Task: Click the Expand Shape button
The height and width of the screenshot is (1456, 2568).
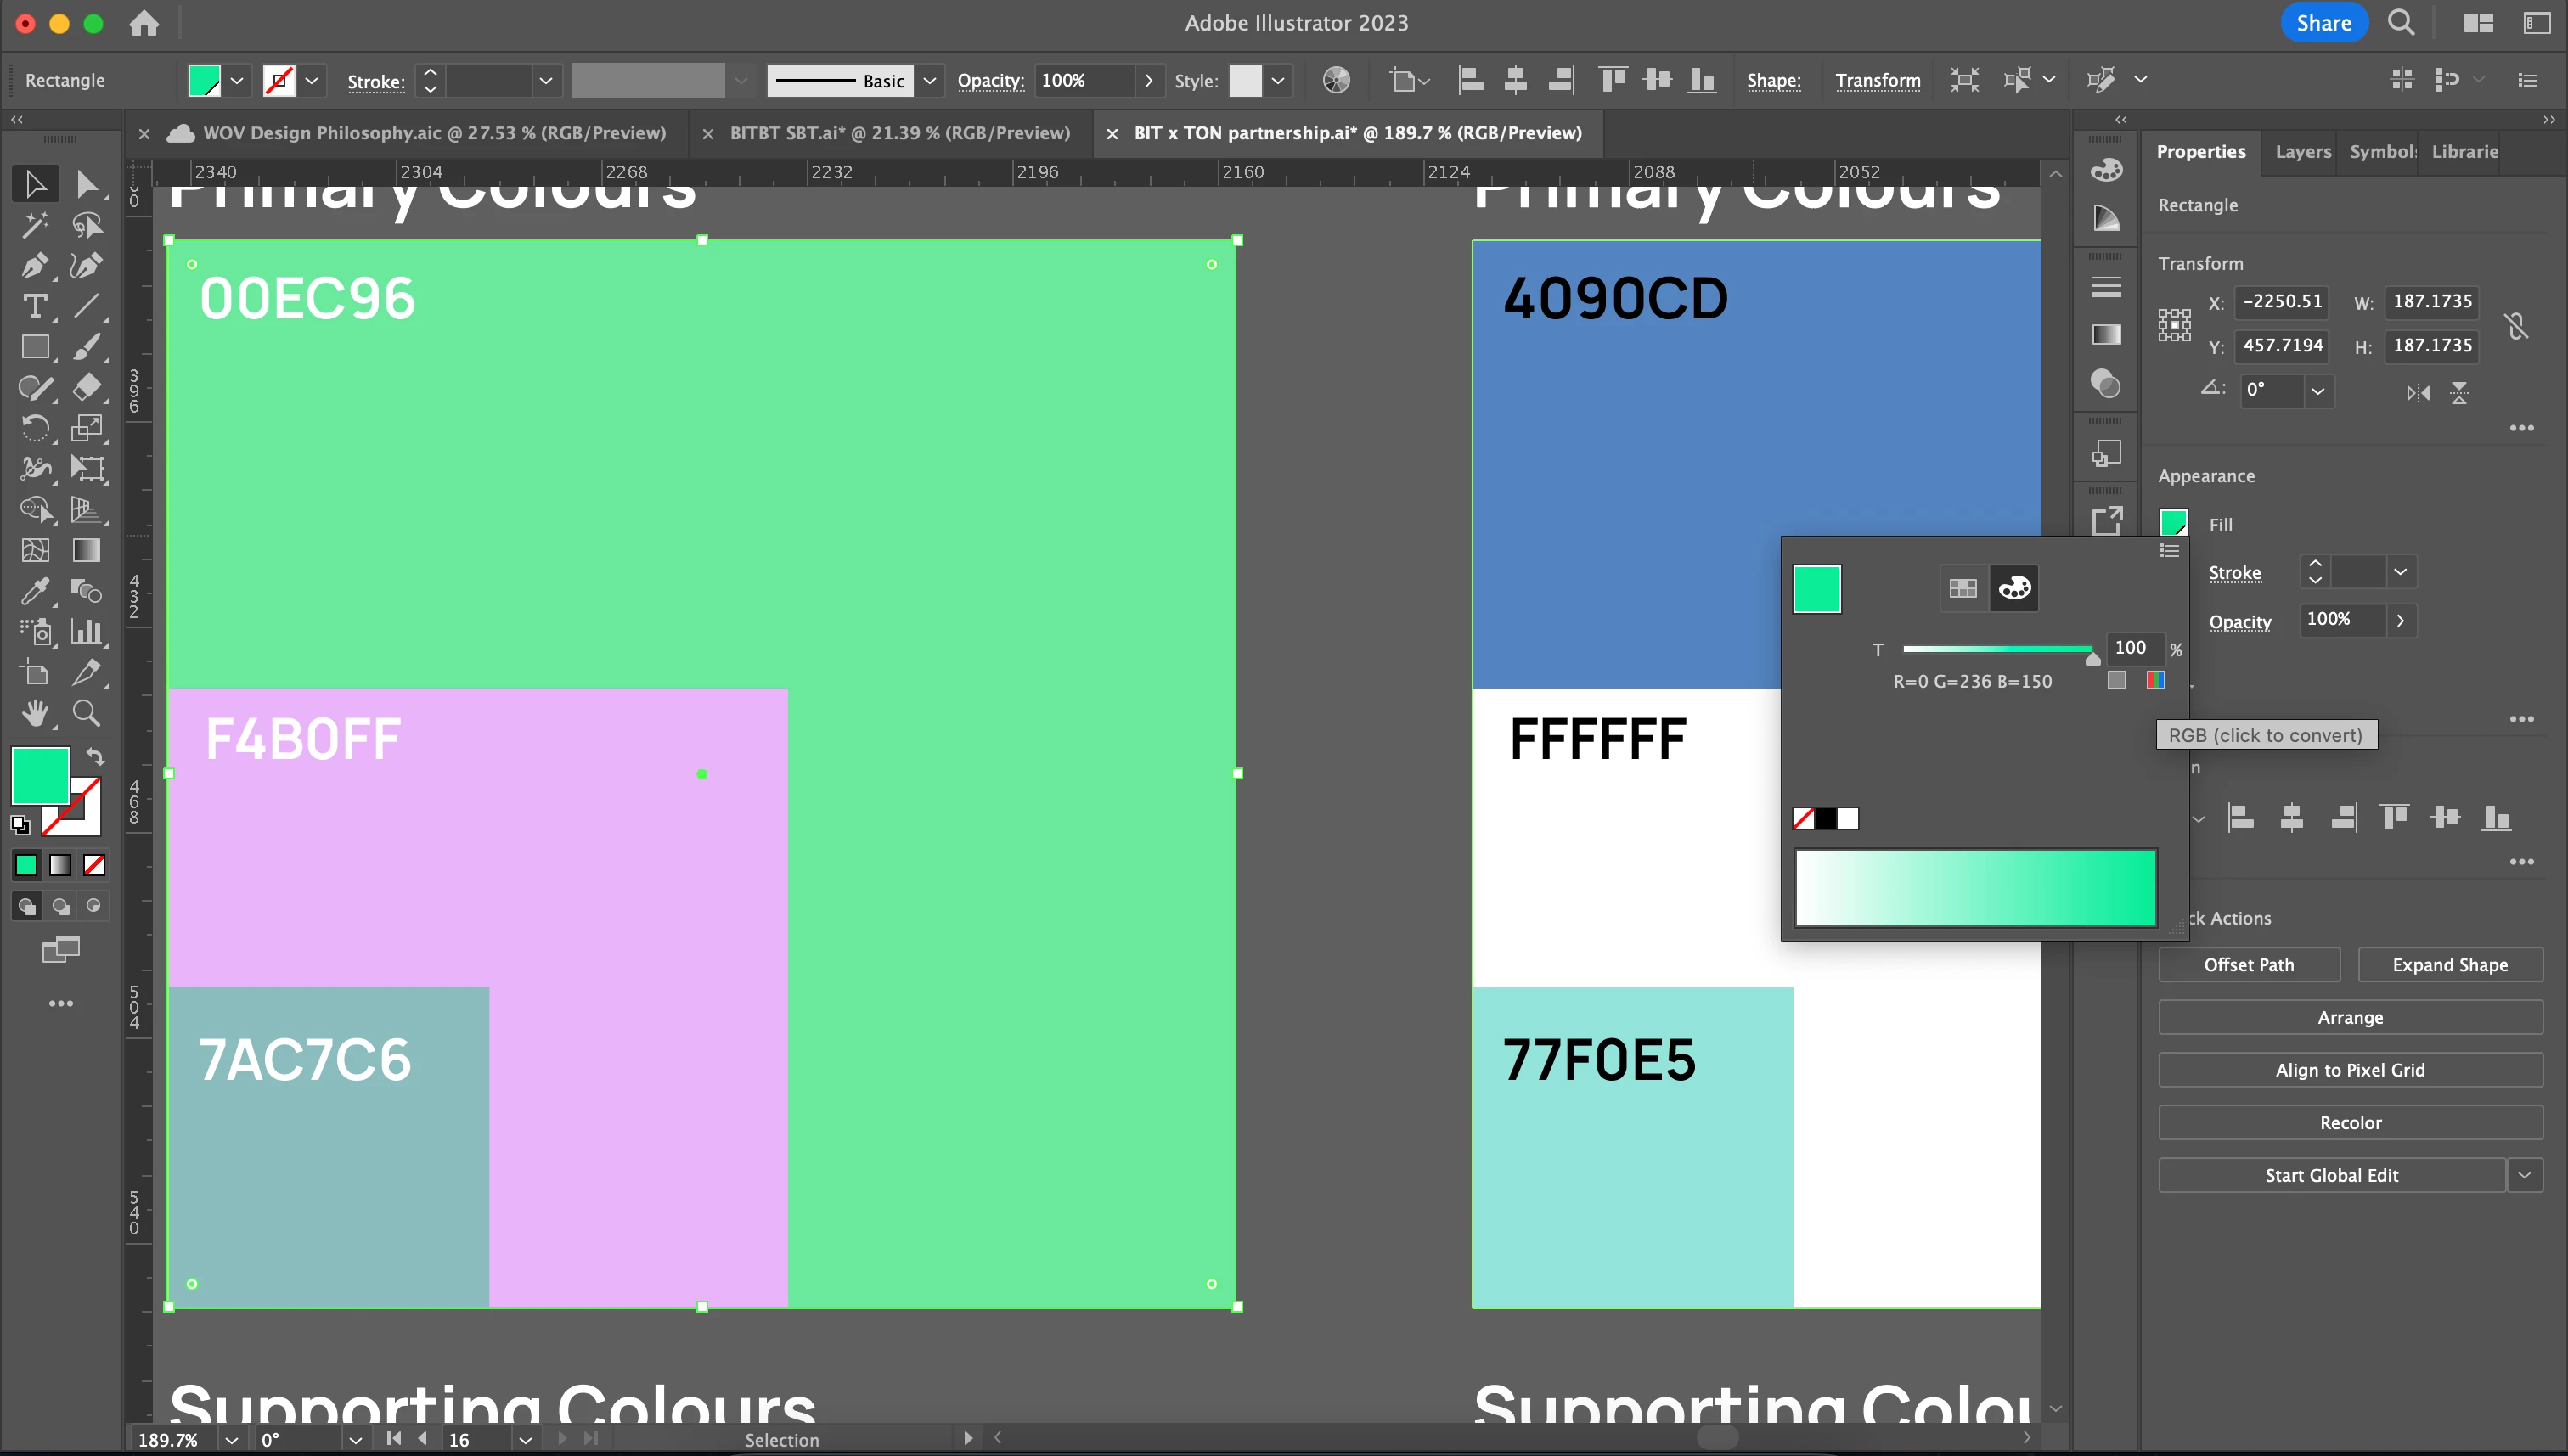Action: tap(2449, 965)
